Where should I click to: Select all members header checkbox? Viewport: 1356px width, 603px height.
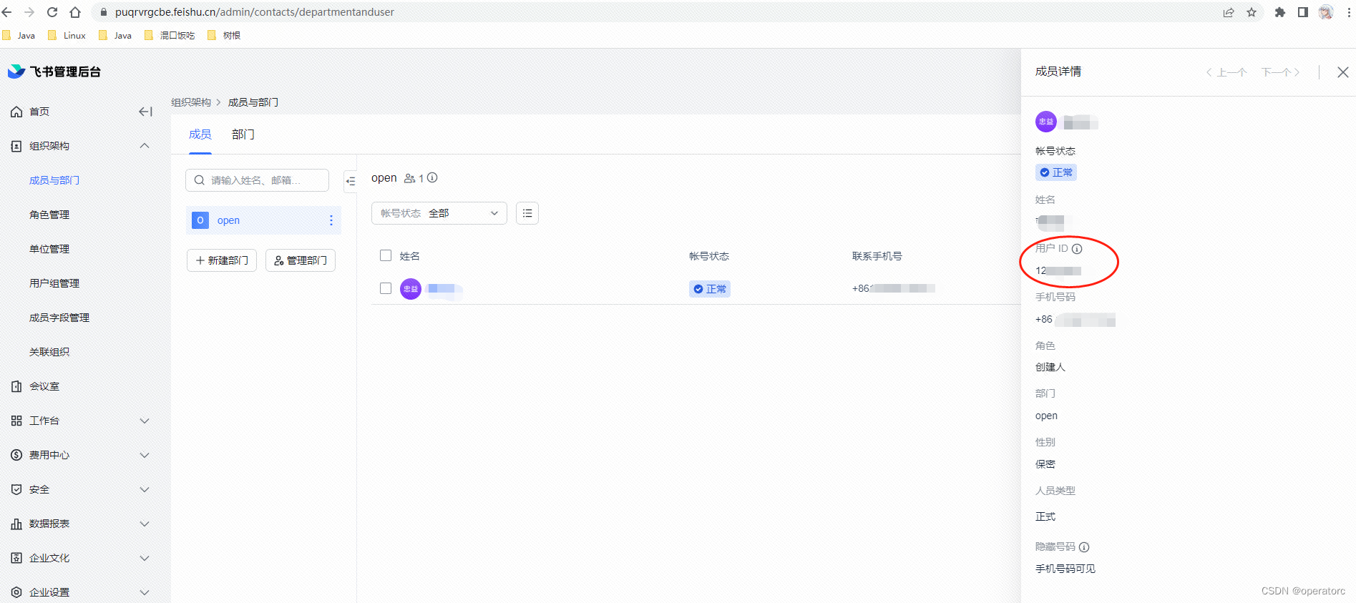click(386, 255)
